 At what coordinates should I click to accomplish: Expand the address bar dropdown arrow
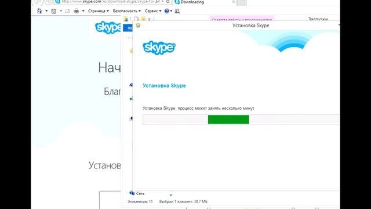click(162, 2)
